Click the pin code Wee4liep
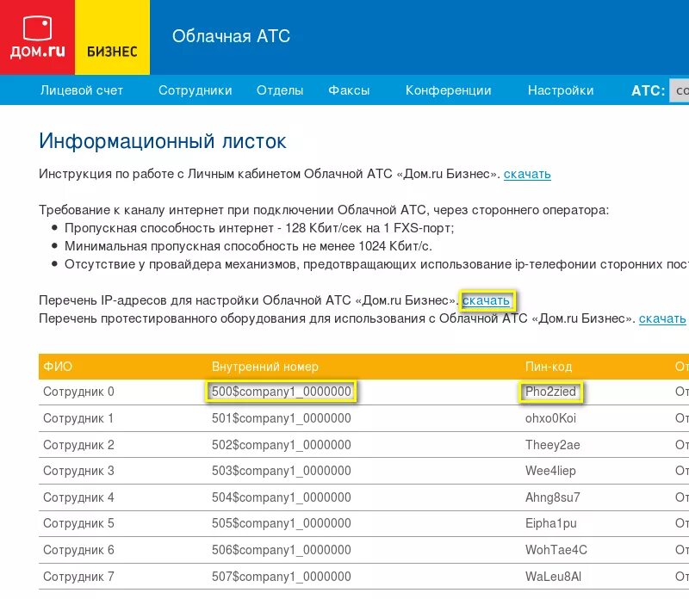This screenshot has width=689, height=599. click(550, 471)
